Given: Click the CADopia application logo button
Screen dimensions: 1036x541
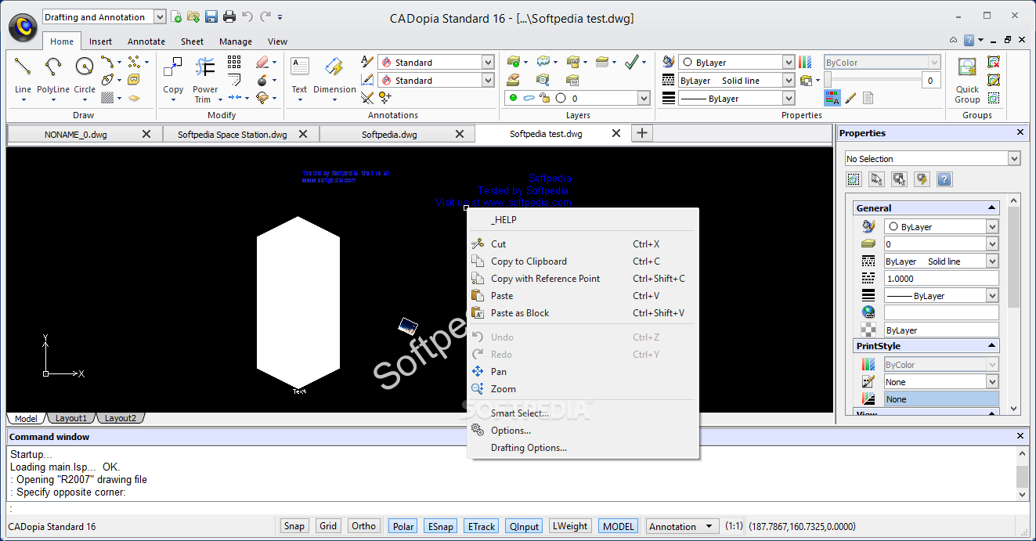Looking at the screenshot, I should [23, 27].
